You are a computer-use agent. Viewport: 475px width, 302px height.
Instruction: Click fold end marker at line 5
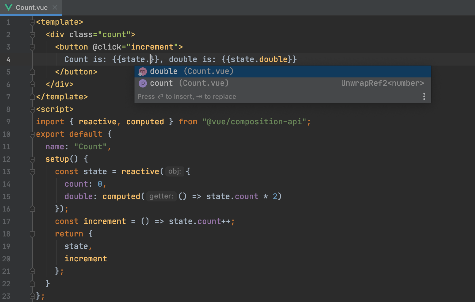[32, 72]
